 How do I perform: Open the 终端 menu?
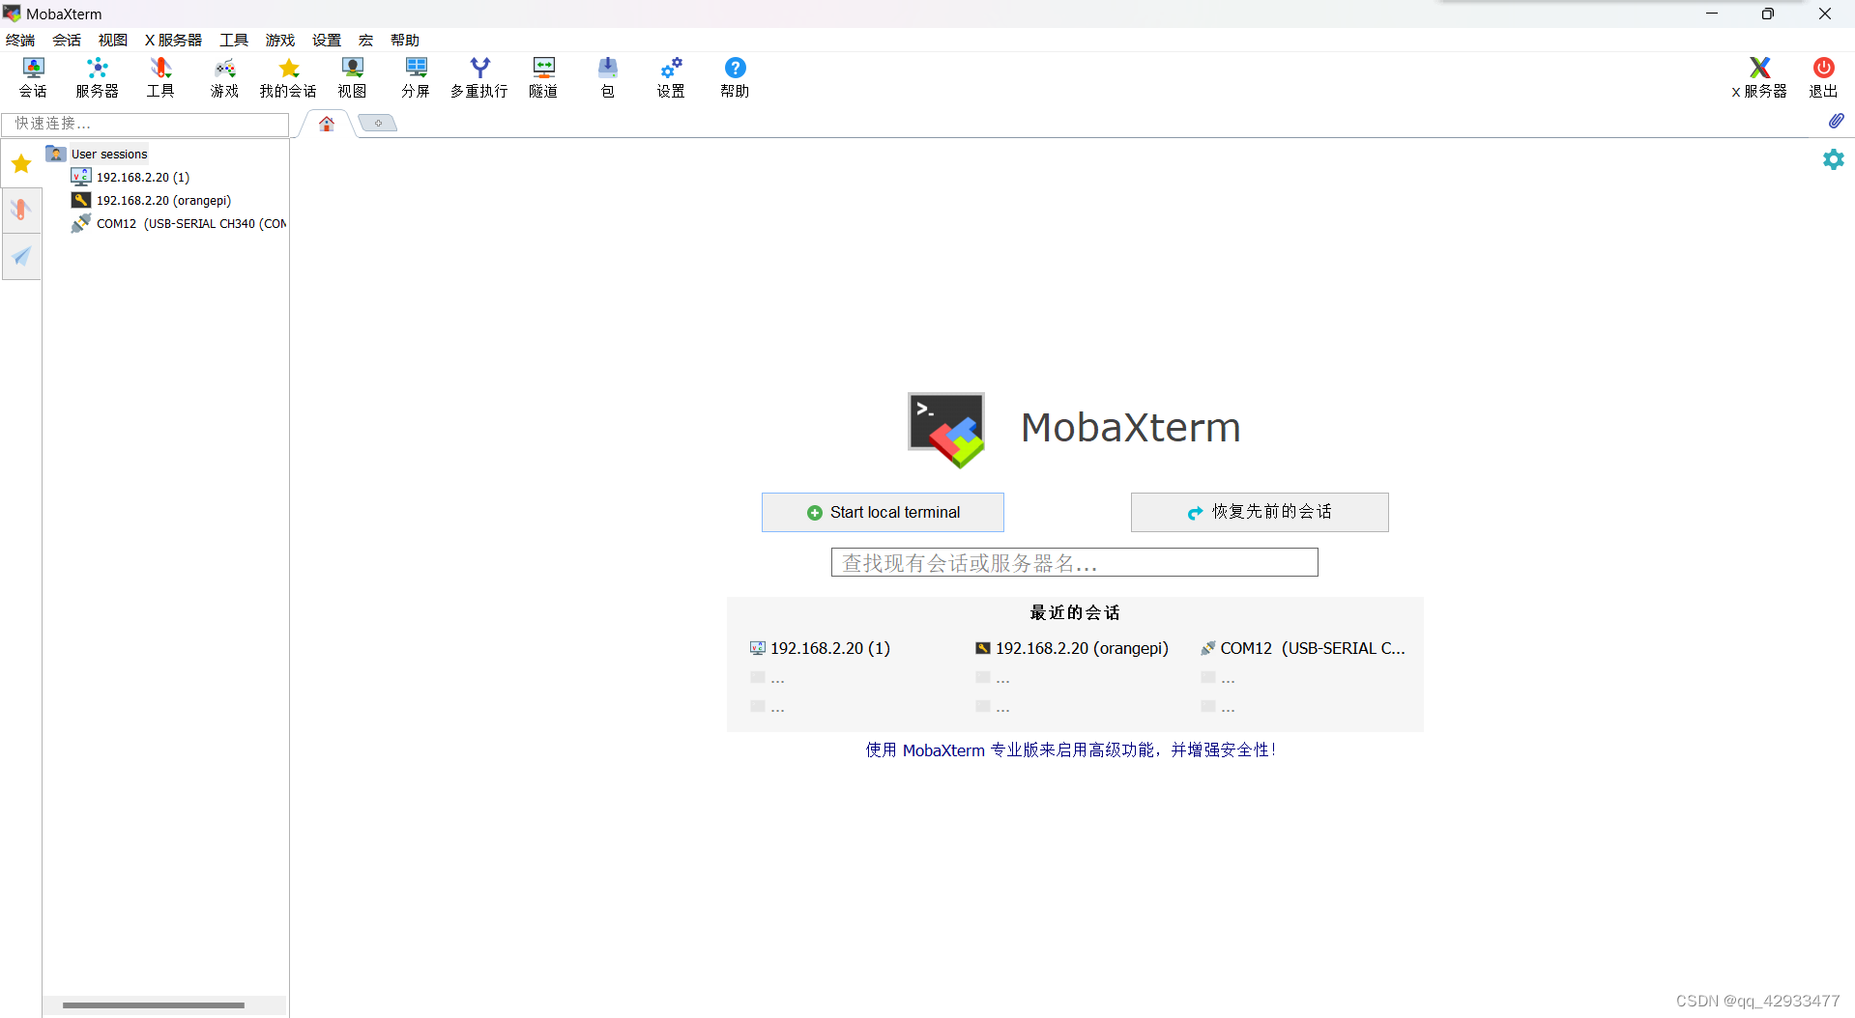pos(20,40)
